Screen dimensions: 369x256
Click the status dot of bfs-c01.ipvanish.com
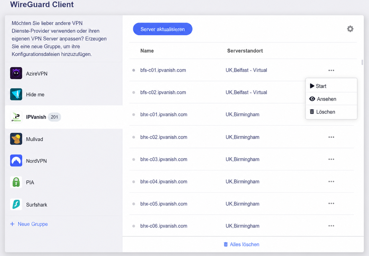(134, 70)
